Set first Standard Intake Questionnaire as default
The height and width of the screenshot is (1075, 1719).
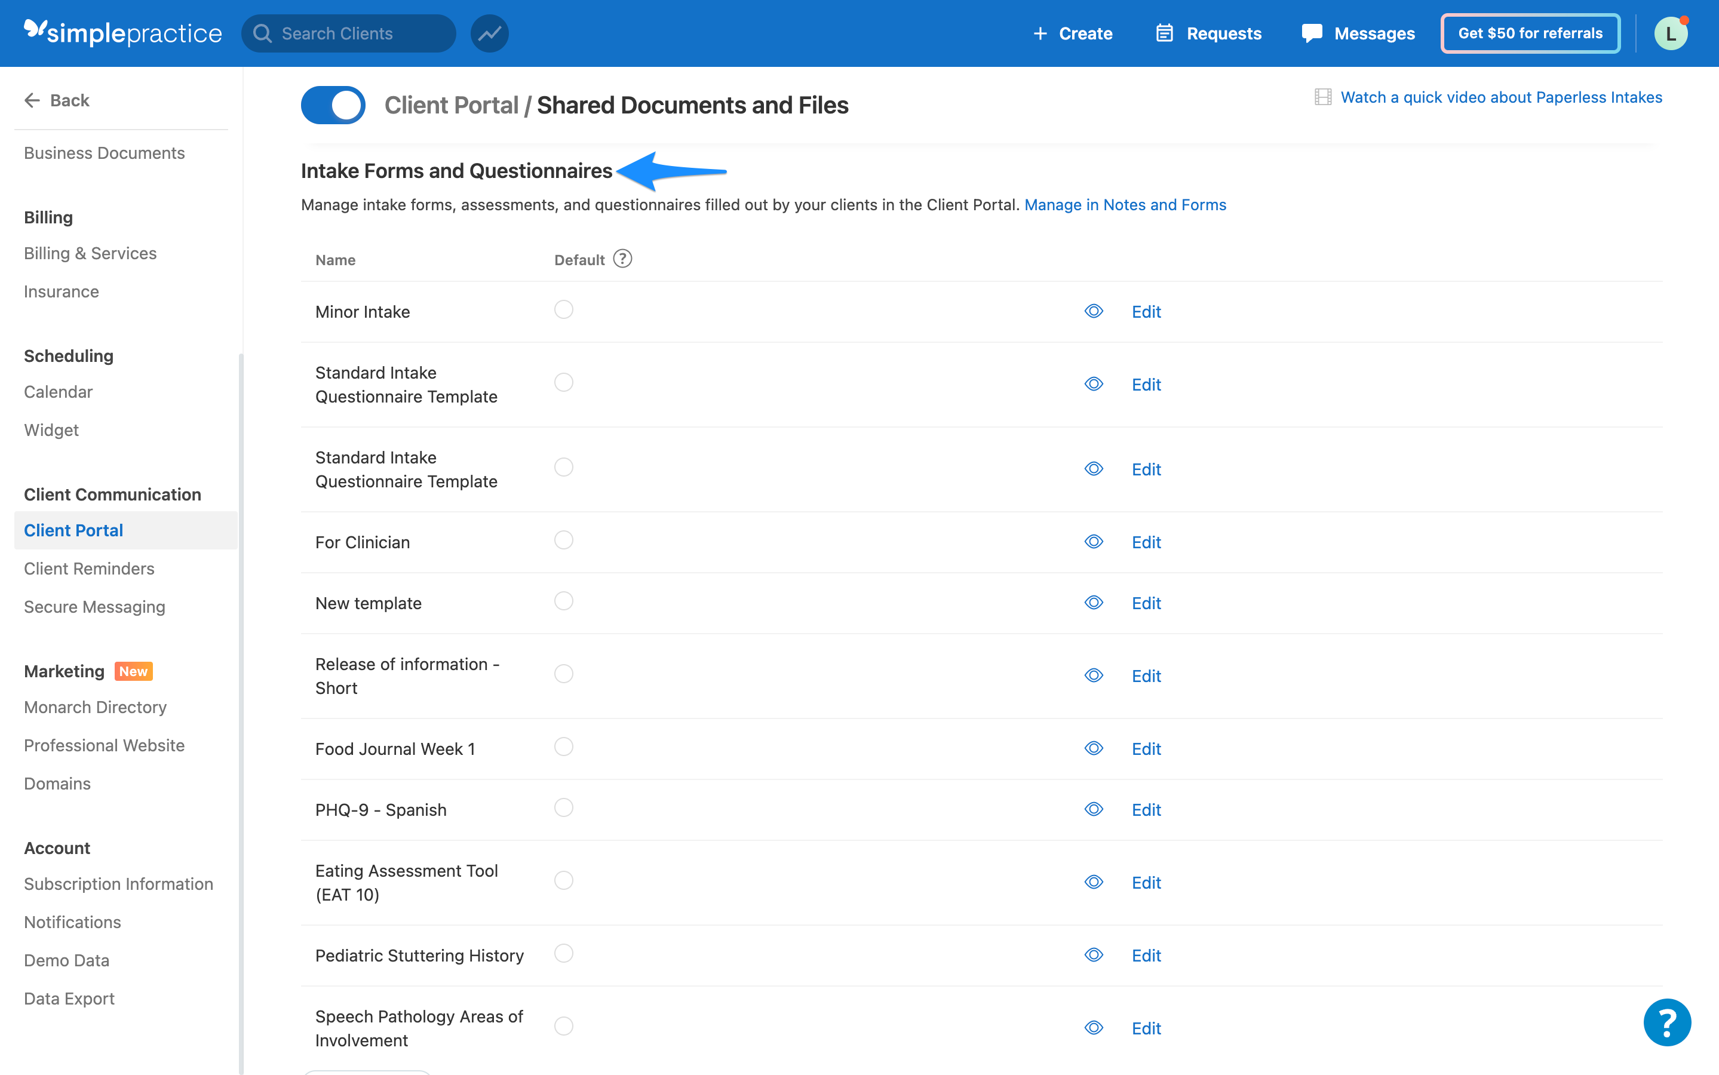[x=564, y=382]
